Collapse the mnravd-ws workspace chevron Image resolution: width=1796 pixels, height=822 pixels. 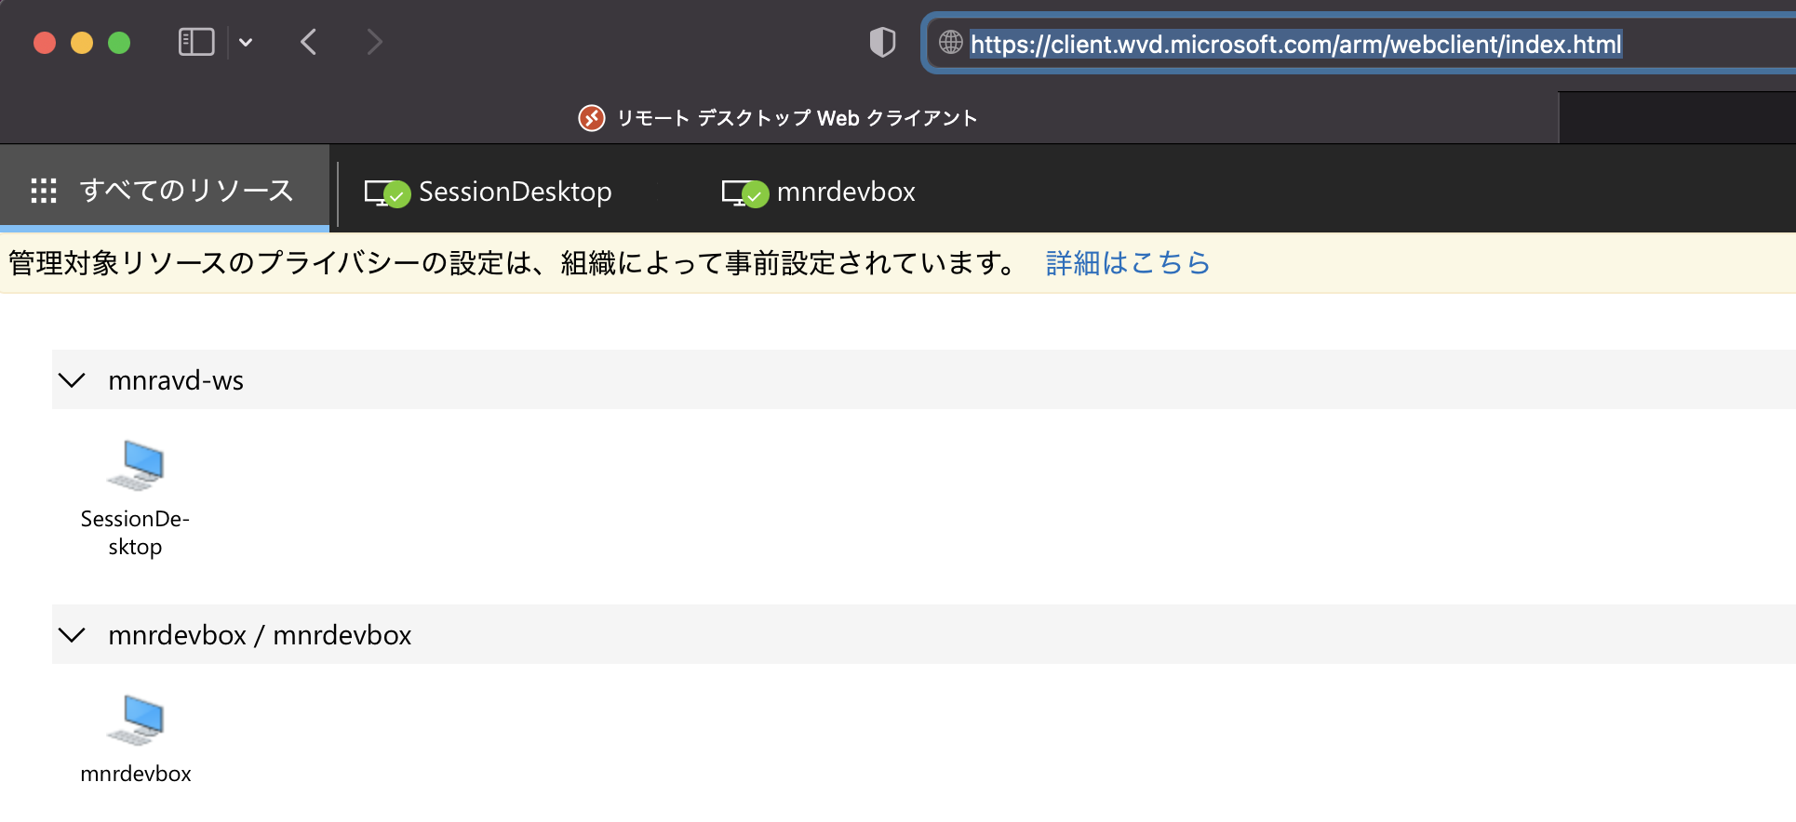[x=72, y=380]
